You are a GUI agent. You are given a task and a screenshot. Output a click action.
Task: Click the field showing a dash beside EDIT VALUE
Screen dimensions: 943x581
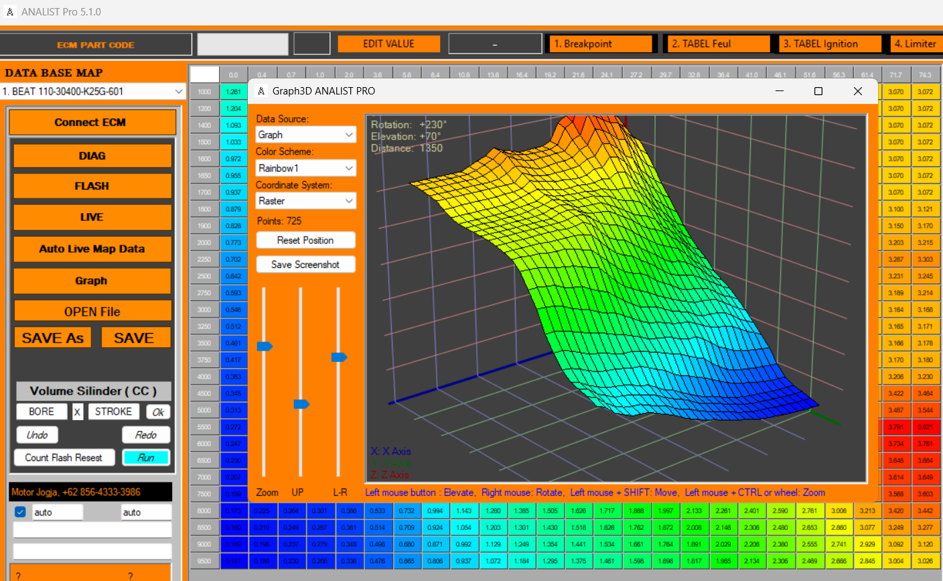(495, 44)
